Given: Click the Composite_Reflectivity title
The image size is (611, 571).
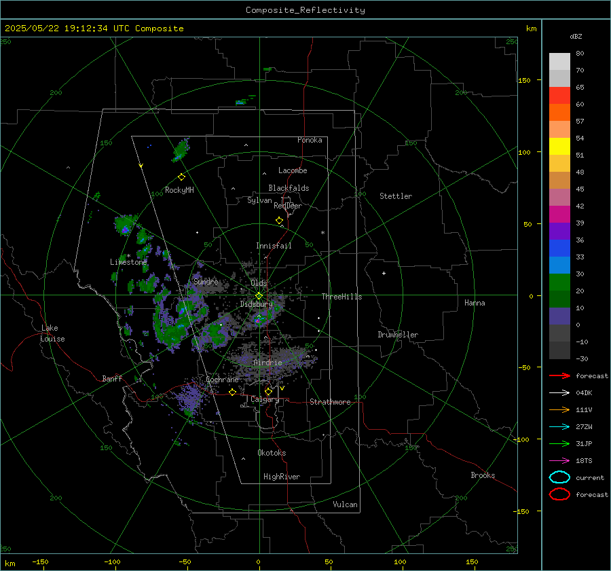Looking at the screenshot, I should tap(305, 10).
